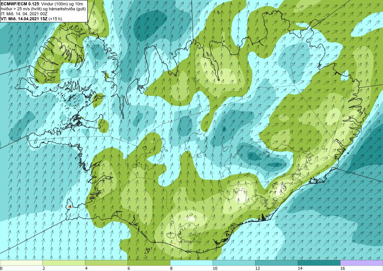Click the "2" label on the wind scale

click(44, 269)
